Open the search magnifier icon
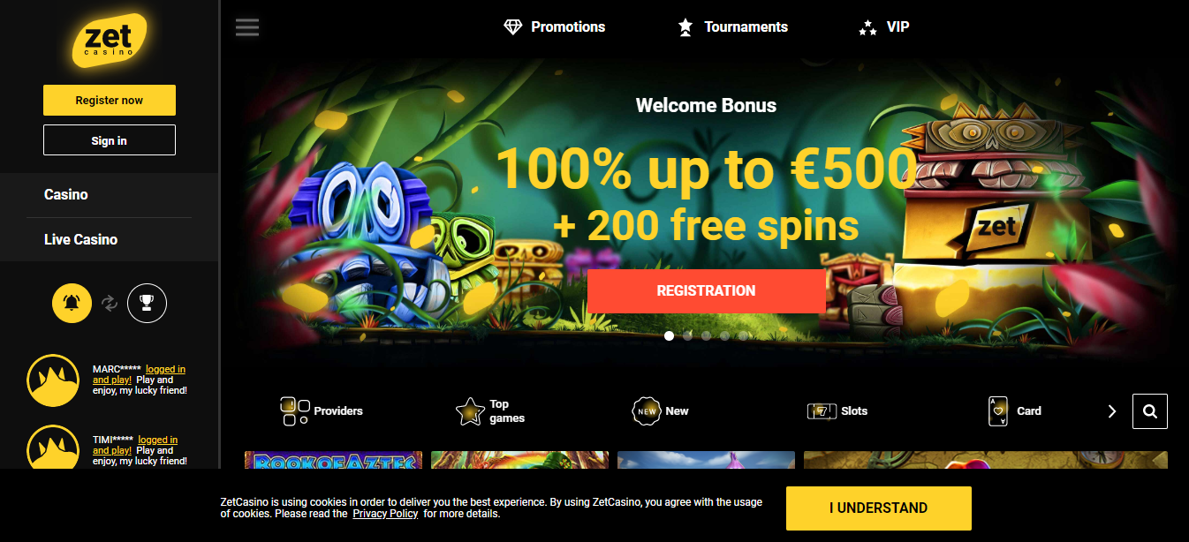The image size is (1189, 542). point(1150,411)
